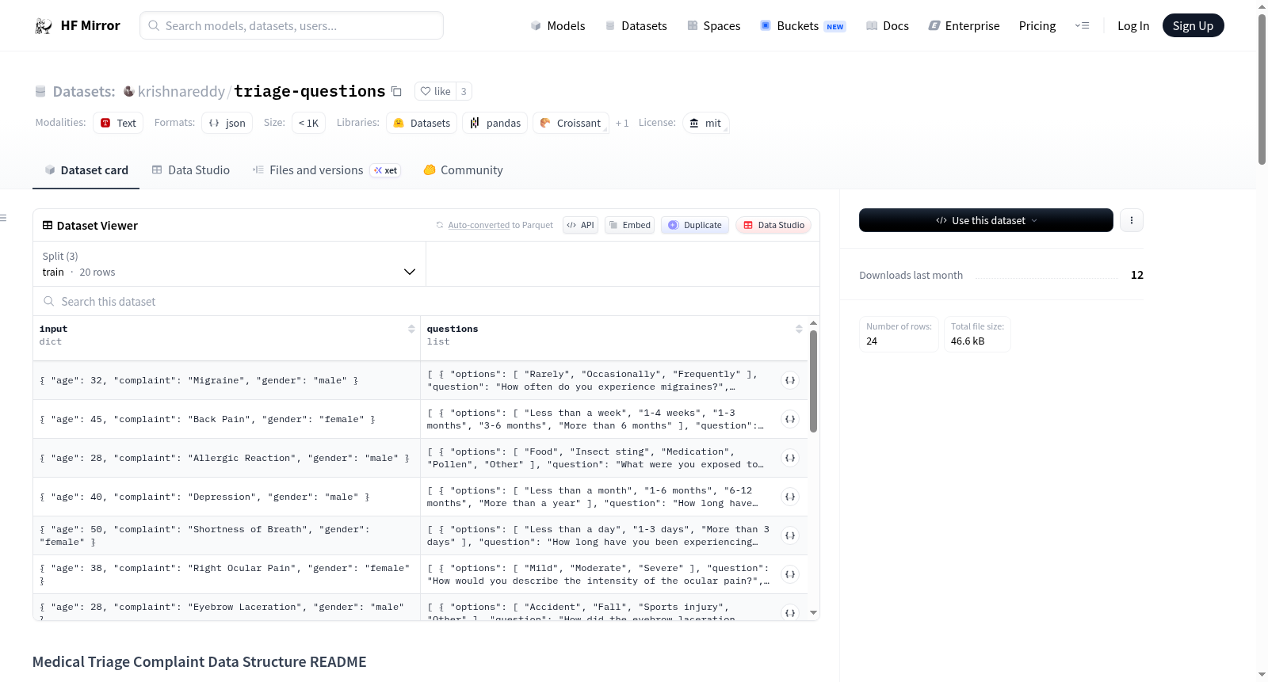Click the Medical Triage Complaint README heading
The image size is (1268, 682).
click(200, 661)
